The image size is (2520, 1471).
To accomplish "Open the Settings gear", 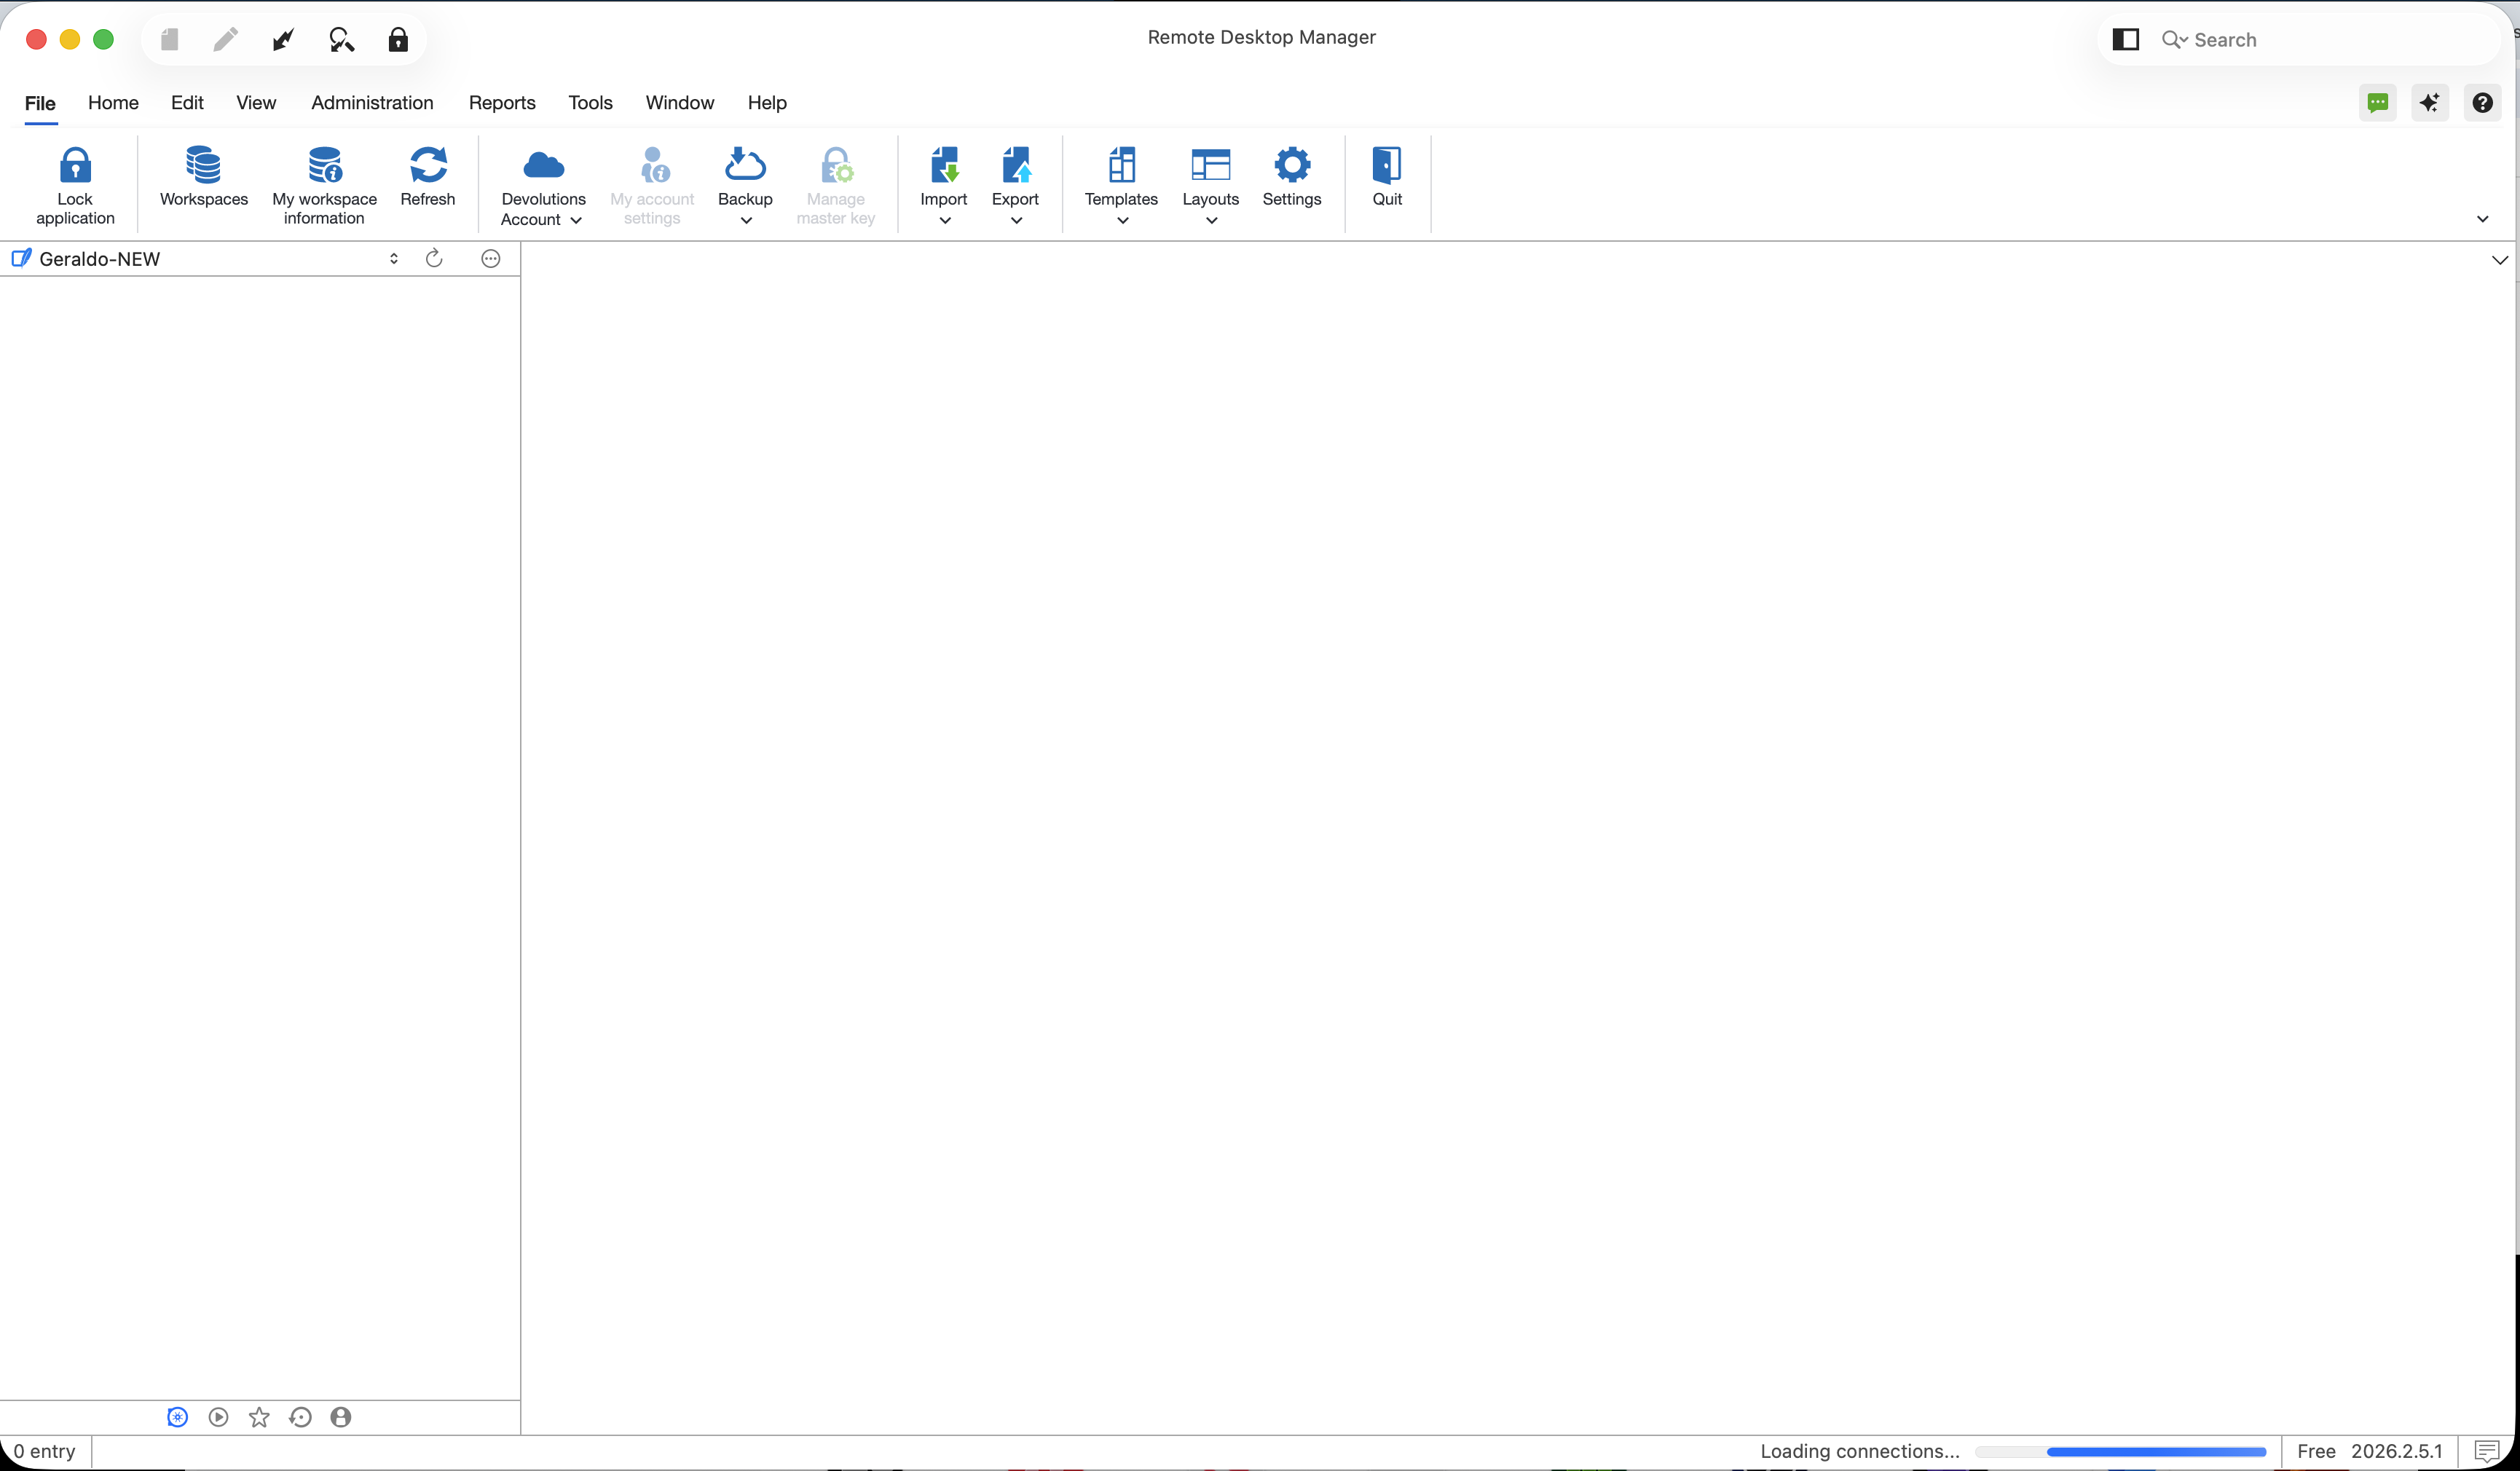I will 1292,177.
